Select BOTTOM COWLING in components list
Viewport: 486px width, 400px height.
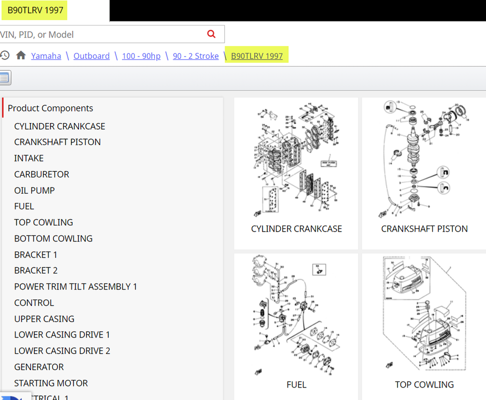pos(53,238)
